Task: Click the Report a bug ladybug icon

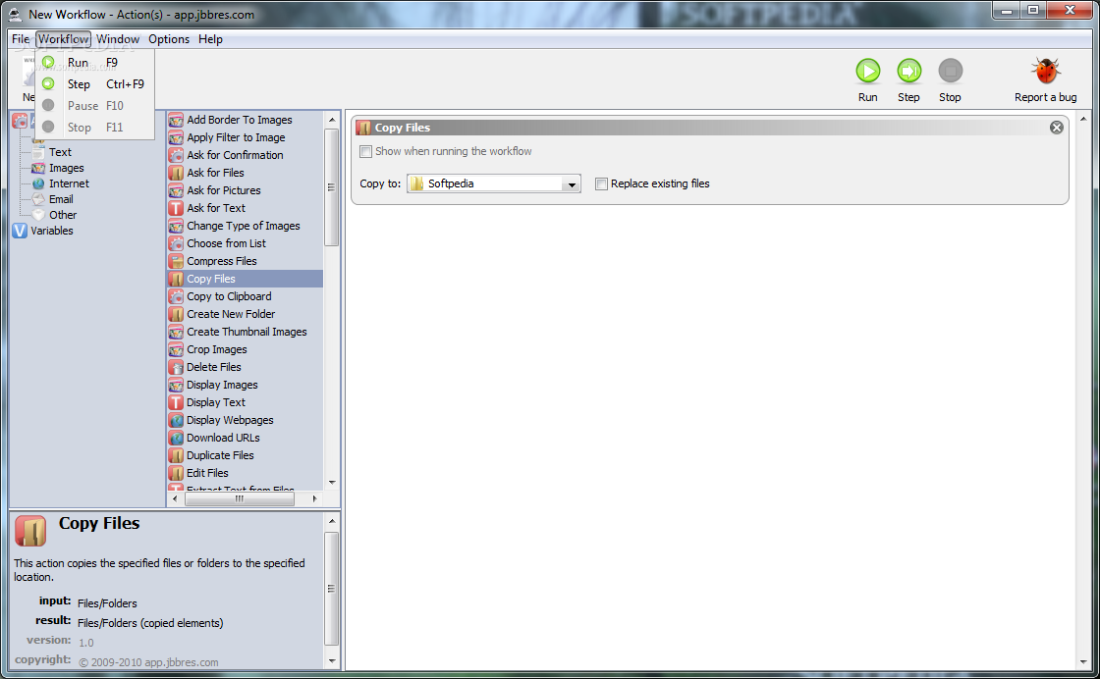Action: [1045, 71]
